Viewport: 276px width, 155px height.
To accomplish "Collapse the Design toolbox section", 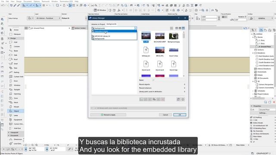I will pyautogui.click(x=9, y=38).
